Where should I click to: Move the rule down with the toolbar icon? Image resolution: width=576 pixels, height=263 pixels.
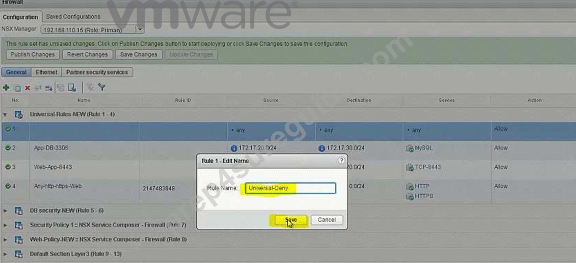[x=49, y=87]
